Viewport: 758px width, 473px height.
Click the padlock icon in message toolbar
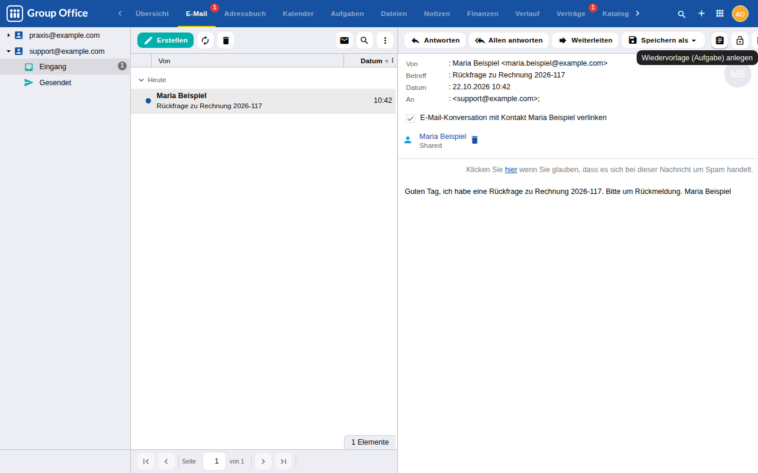(740, 40)
